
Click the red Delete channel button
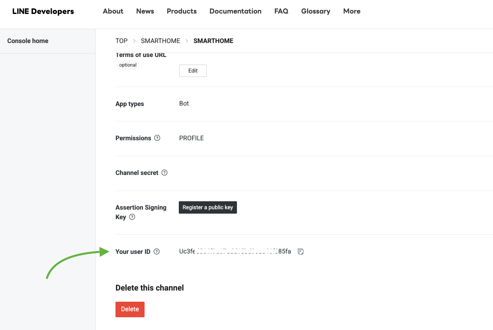click(130, 309)
